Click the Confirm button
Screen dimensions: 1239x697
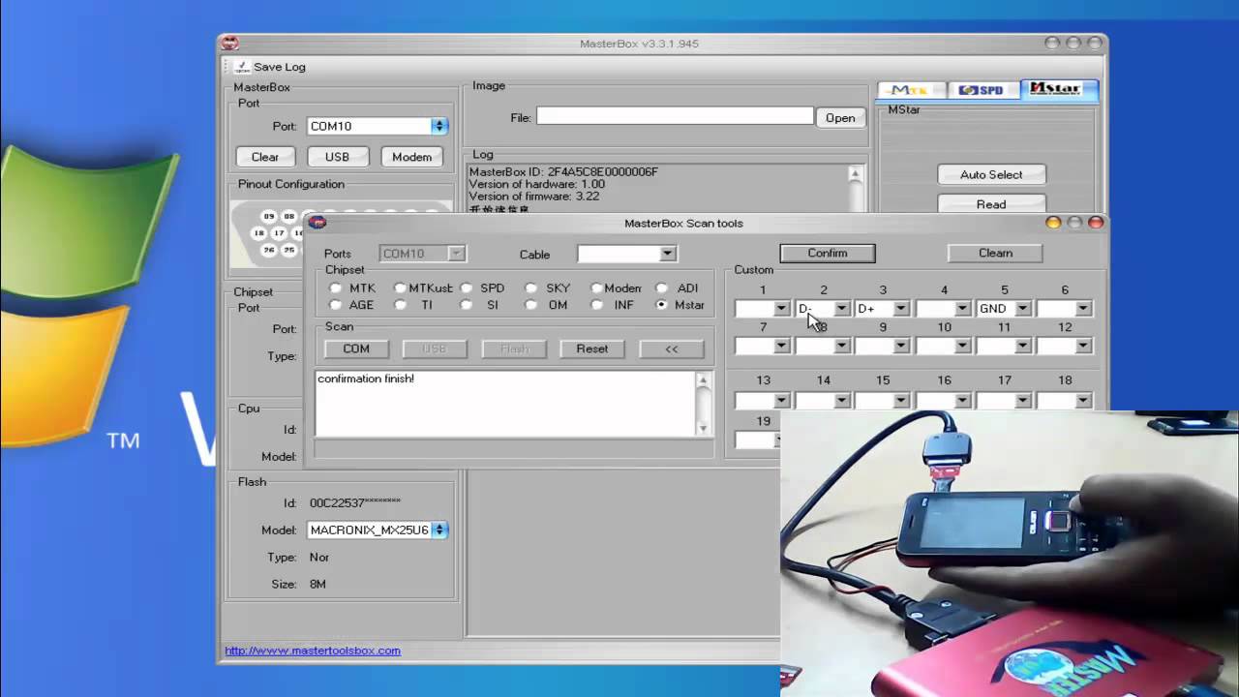click(x=828, y=253)
